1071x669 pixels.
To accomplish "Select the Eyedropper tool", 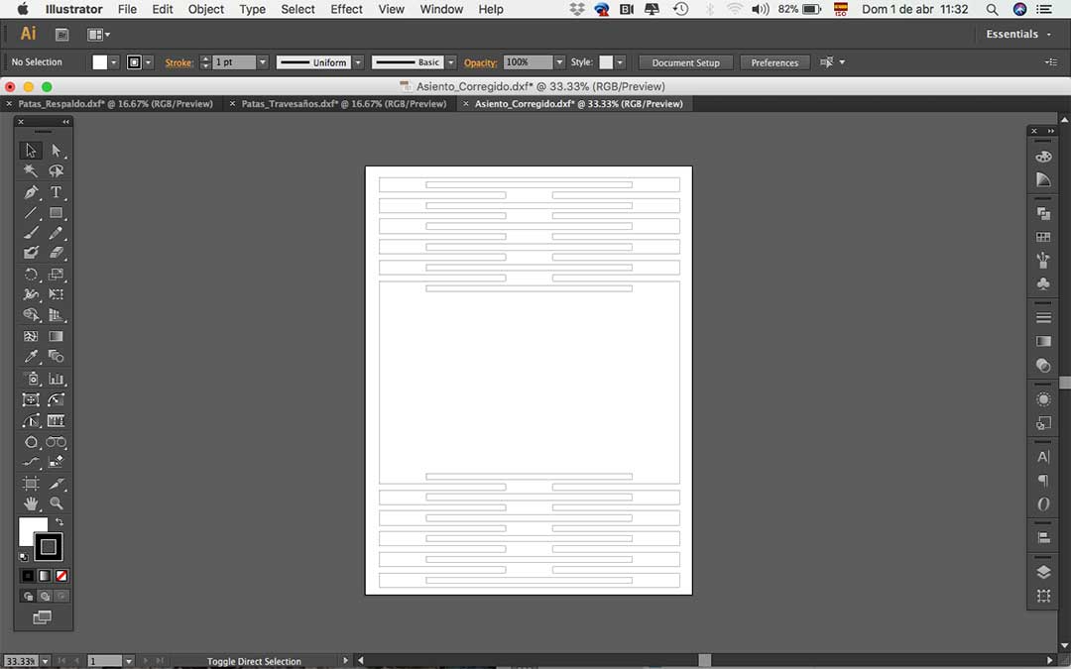I will (x=31, y=357).
